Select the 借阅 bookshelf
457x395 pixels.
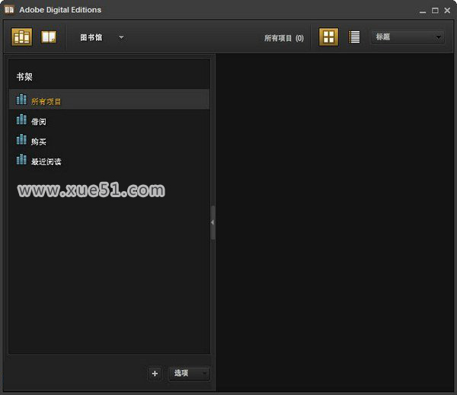[x=109, y=120]
